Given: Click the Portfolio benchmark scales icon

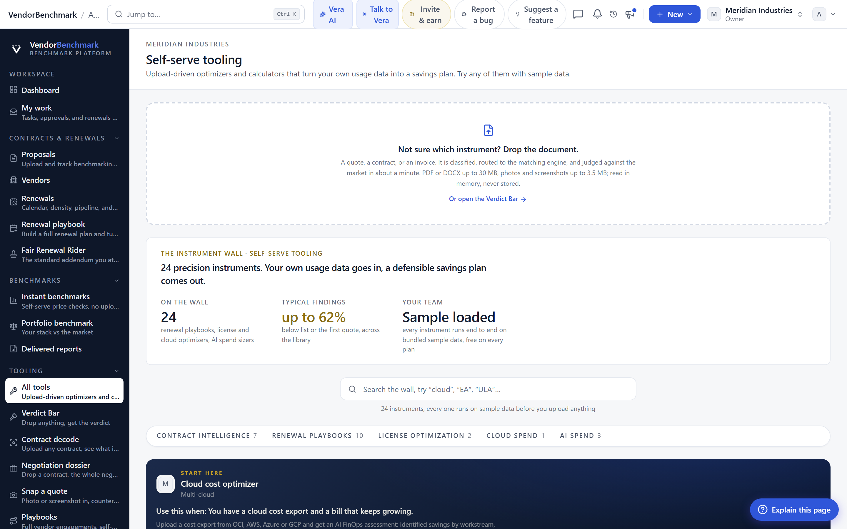Looking at the screenshot, I should coord(13,327).
